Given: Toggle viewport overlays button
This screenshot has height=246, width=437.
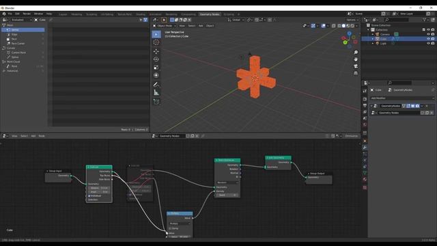Looking at the screenshot, I should coord(323,26).
